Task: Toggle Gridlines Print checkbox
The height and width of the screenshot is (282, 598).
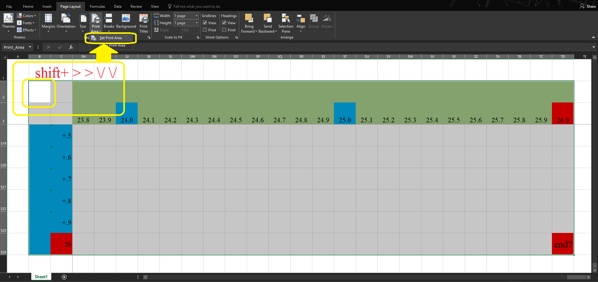Action: click(205, 30)
